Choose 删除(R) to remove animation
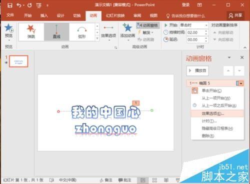250x184 pixels. click(x=217, y=135)
